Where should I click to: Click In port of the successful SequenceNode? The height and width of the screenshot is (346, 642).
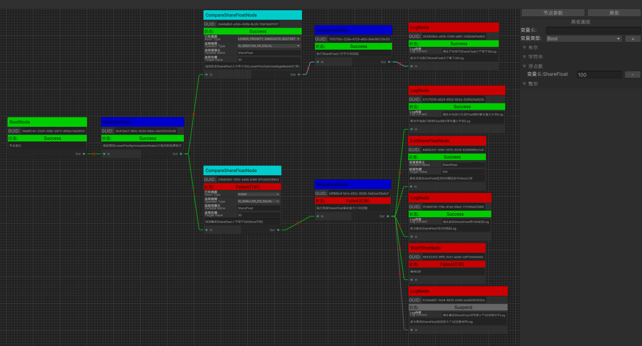tap(318, 62)
